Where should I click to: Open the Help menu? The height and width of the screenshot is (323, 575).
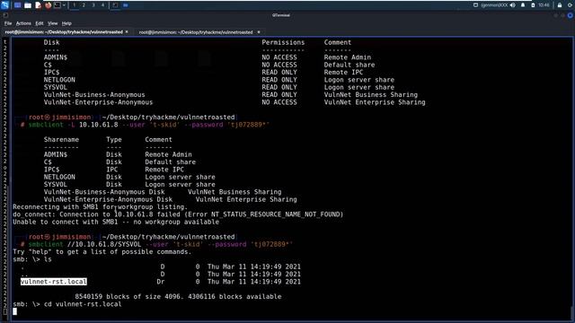[66, 23]
